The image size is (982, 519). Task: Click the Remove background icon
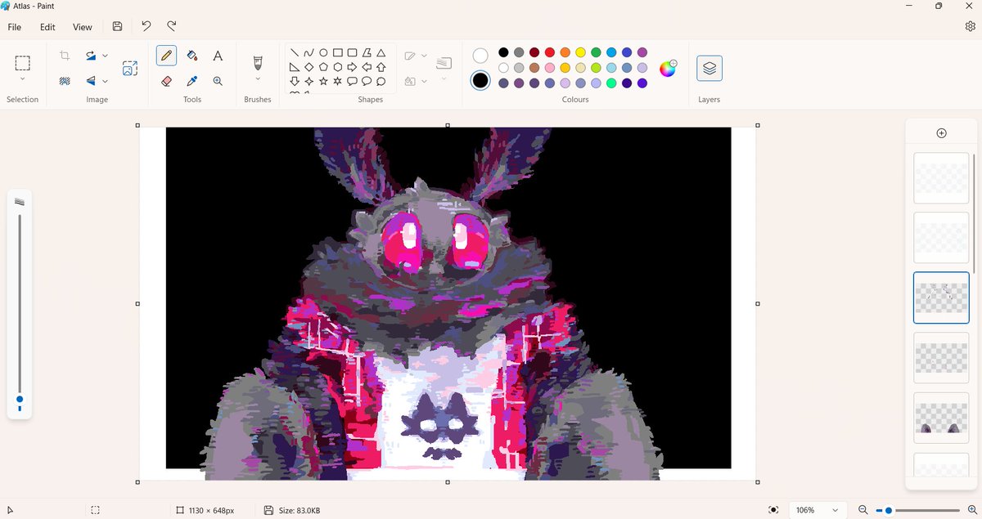[65, 81]
